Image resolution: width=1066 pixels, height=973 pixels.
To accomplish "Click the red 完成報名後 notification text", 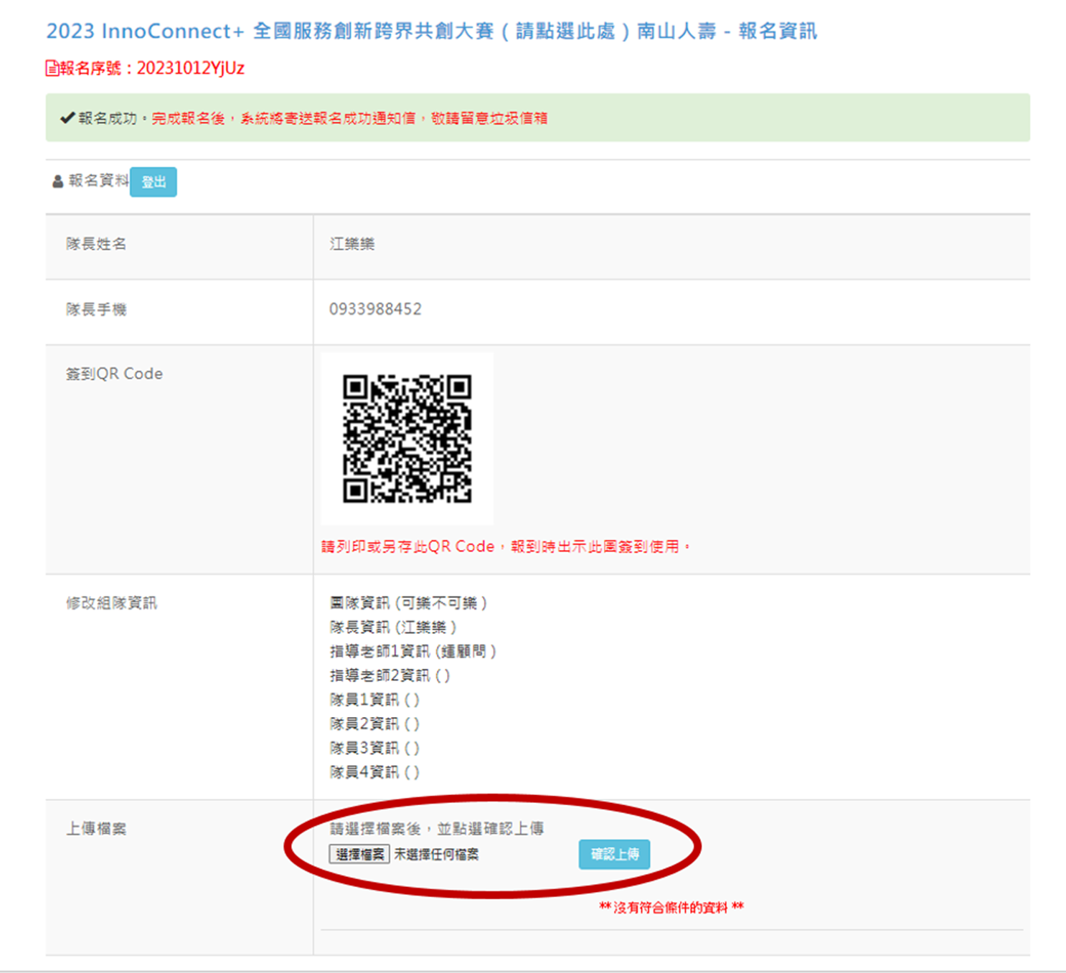I will click(x=349, y=118).
